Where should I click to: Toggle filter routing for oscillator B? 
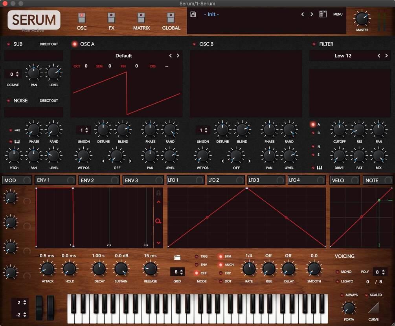313,133
